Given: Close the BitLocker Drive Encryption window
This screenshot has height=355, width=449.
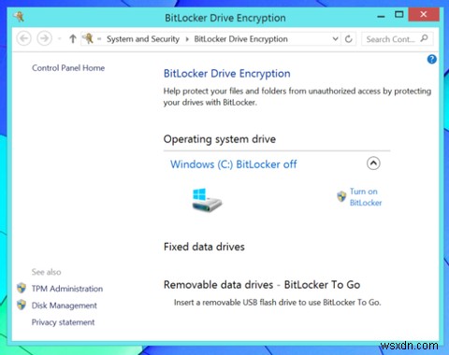Looking at the screenshot, I should pyautogui.click(x=424, y=14).
